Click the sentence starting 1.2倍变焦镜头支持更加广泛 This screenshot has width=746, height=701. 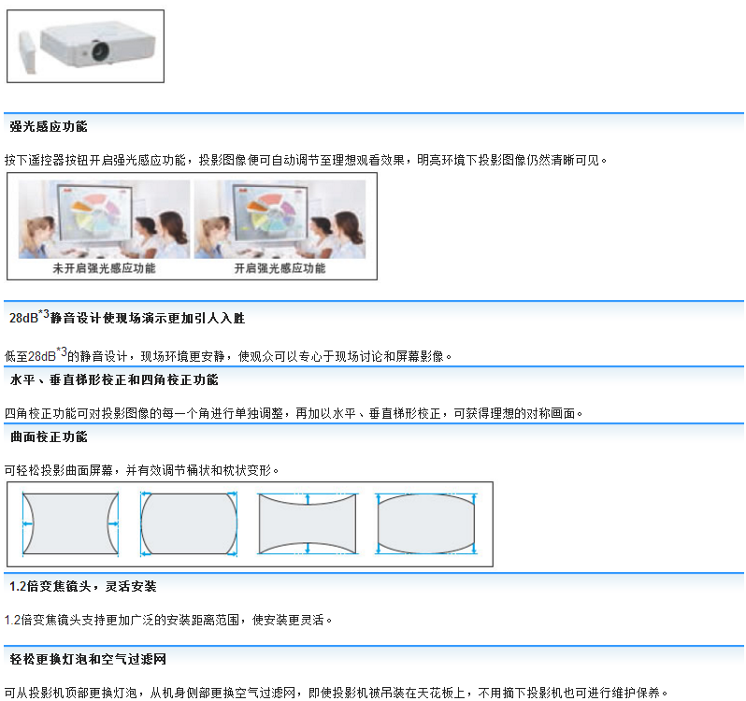coord(168,620)
